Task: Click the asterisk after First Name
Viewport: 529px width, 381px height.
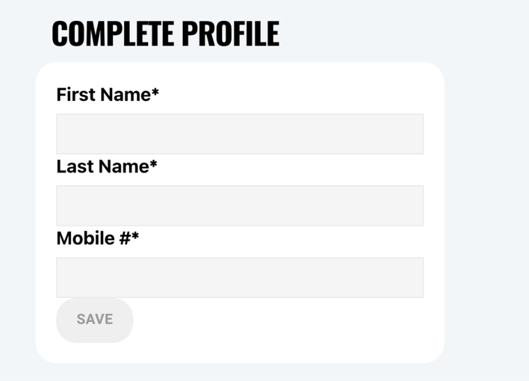Action: 155,93
